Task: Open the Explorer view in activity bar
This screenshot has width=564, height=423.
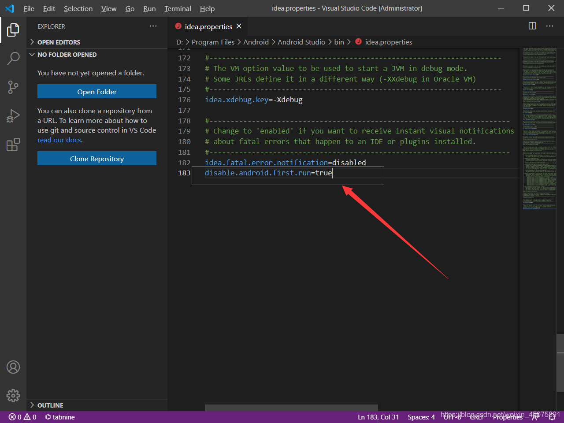Action: (13, 30)
